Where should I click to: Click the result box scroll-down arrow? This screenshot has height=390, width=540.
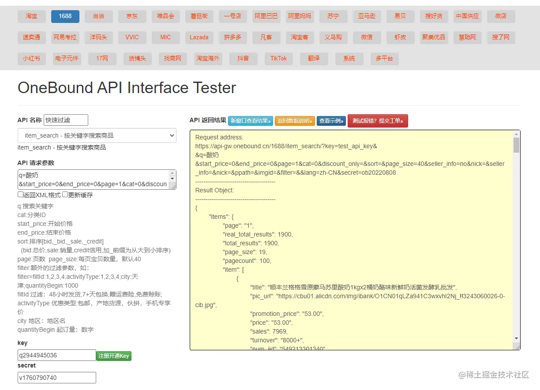516,338
